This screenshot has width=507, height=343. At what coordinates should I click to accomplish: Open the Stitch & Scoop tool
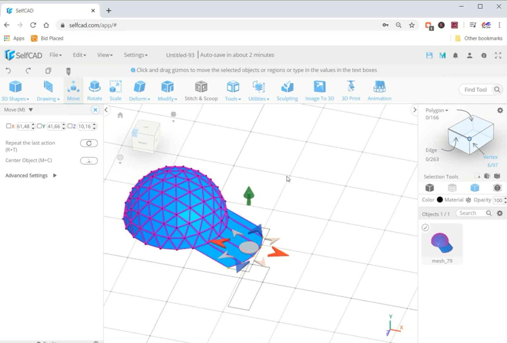(201, 90)
